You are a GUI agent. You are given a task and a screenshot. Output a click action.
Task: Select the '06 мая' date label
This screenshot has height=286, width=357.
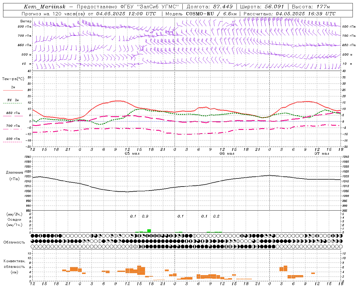click(x=227, y=154)
